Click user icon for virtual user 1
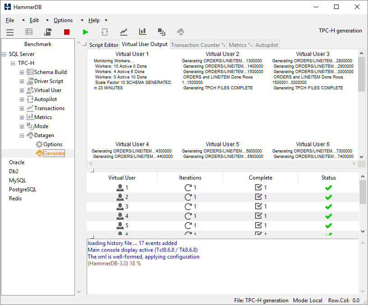 click(120, 188)
